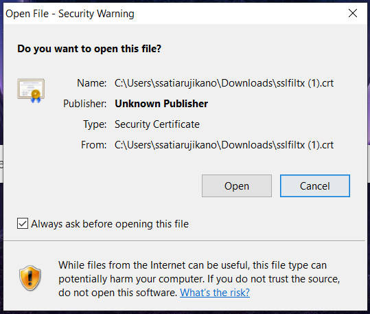Click the 'Name:' field label

[x=92, y=83]
